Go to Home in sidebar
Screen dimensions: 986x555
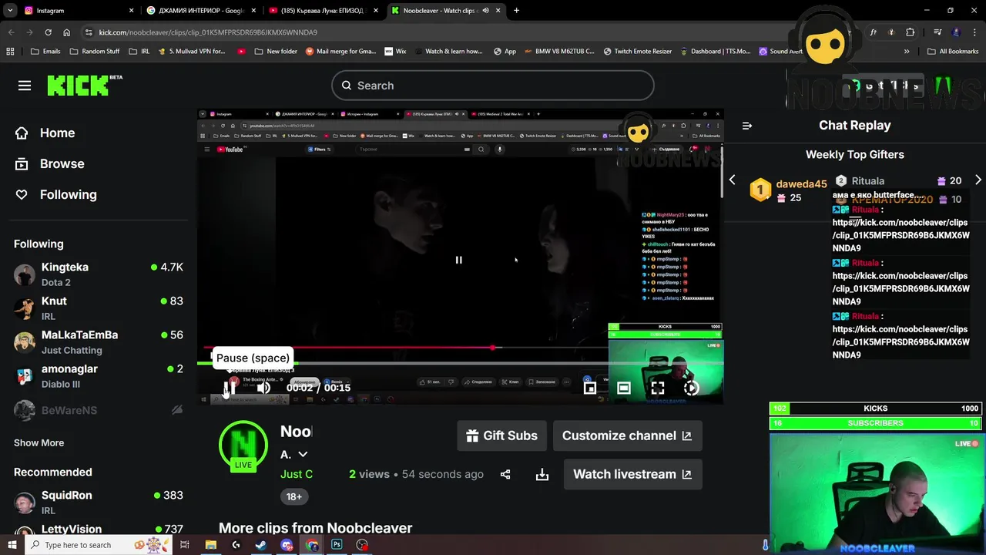pyautogui.click(x=45, y=133)
